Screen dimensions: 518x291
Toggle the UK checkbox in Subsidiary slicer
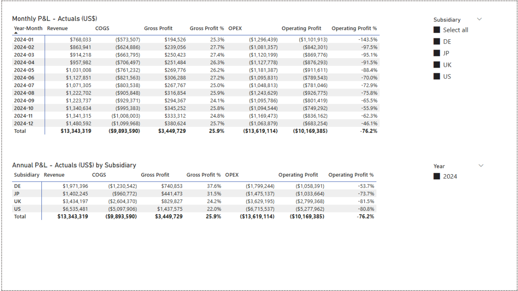pos(437,65)
